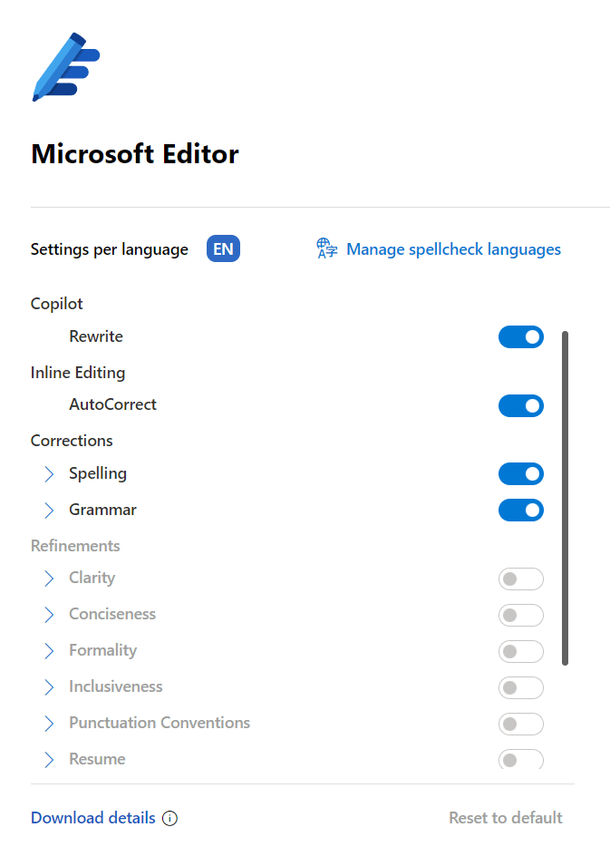610x866 pixels.
Task: Click the Corrections heading
Action: (x=72, y=441)
